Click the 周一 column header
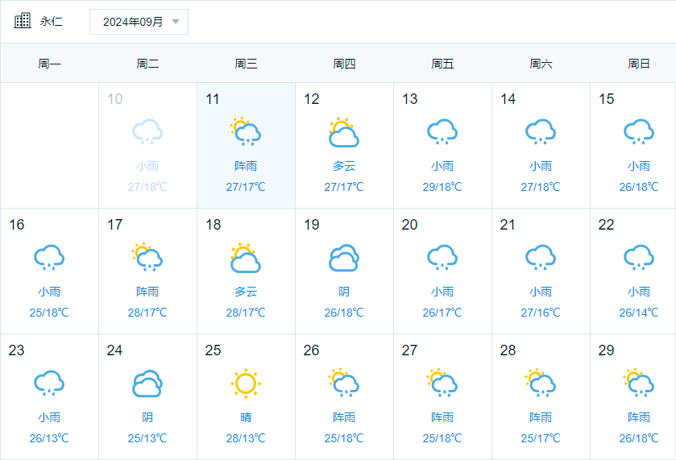The width and height of the screenshot is (676, 460). (x=49, y=64)
